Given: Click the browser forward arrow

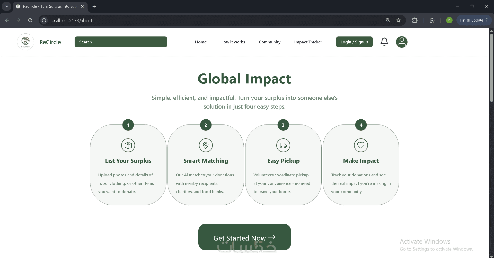Looking at the screenshot, I should [x=19, y=20].
